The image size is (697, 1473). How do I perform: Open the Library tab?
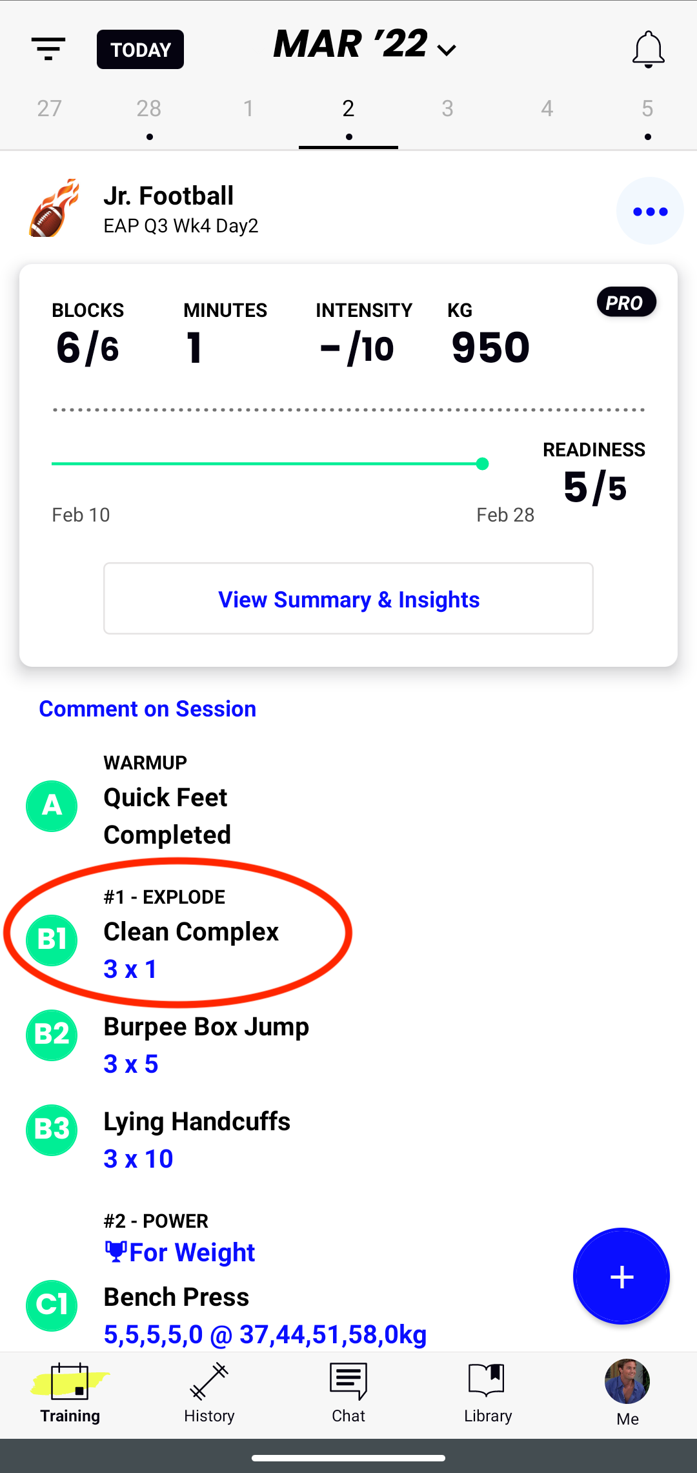pyautogui.click(x=488, y=1393)
